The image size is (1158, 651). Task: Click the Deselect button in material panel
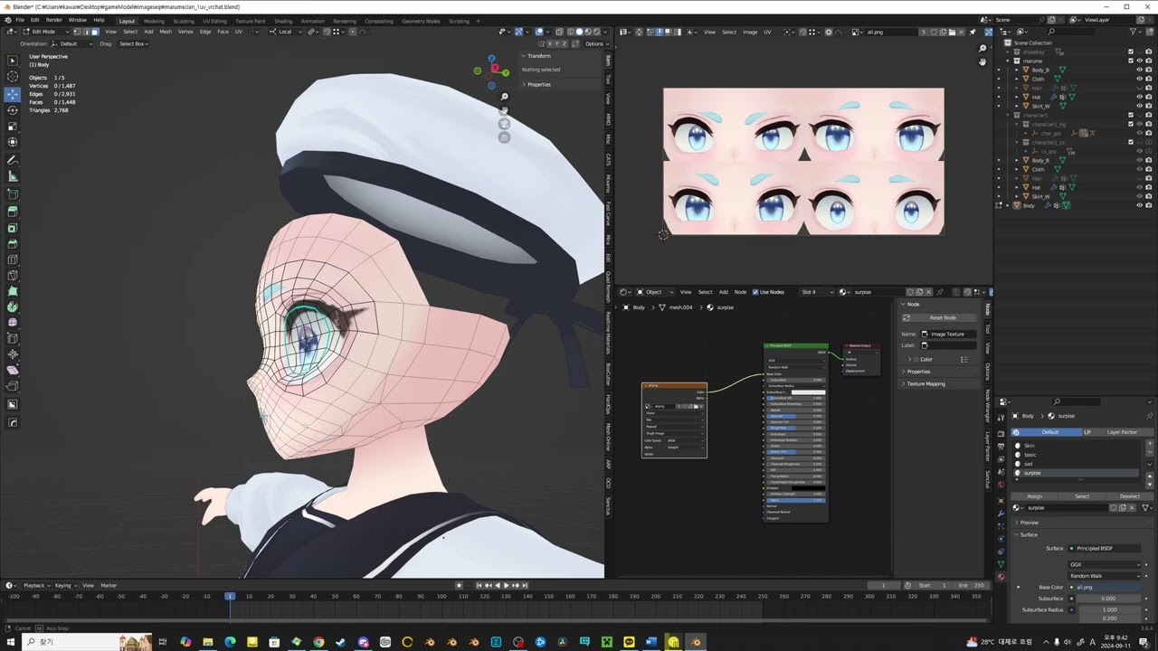pos(1130,495)
